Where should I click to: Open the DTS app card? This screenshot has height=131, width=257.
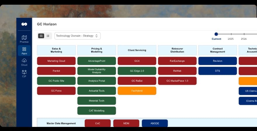[x=218, y=71]
